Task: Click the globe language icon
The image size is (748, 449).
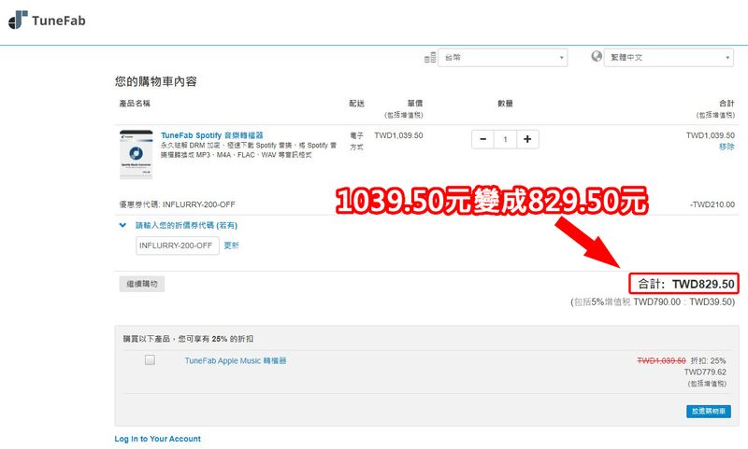Action: (597, 56)
